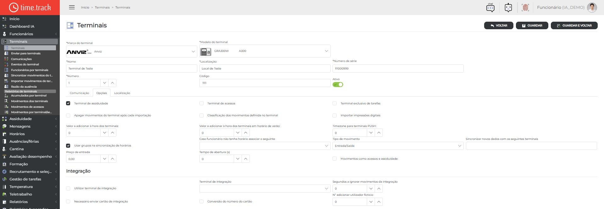Screen dimensions: 604x209
Task: Open Tipo de movimento dropdown
Action: (x=398, y=146)
